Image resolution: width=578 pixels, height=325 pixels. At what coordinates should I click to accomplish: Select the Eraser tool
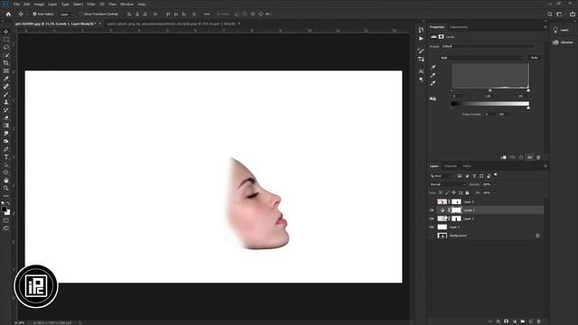click(x=6, y=118)
